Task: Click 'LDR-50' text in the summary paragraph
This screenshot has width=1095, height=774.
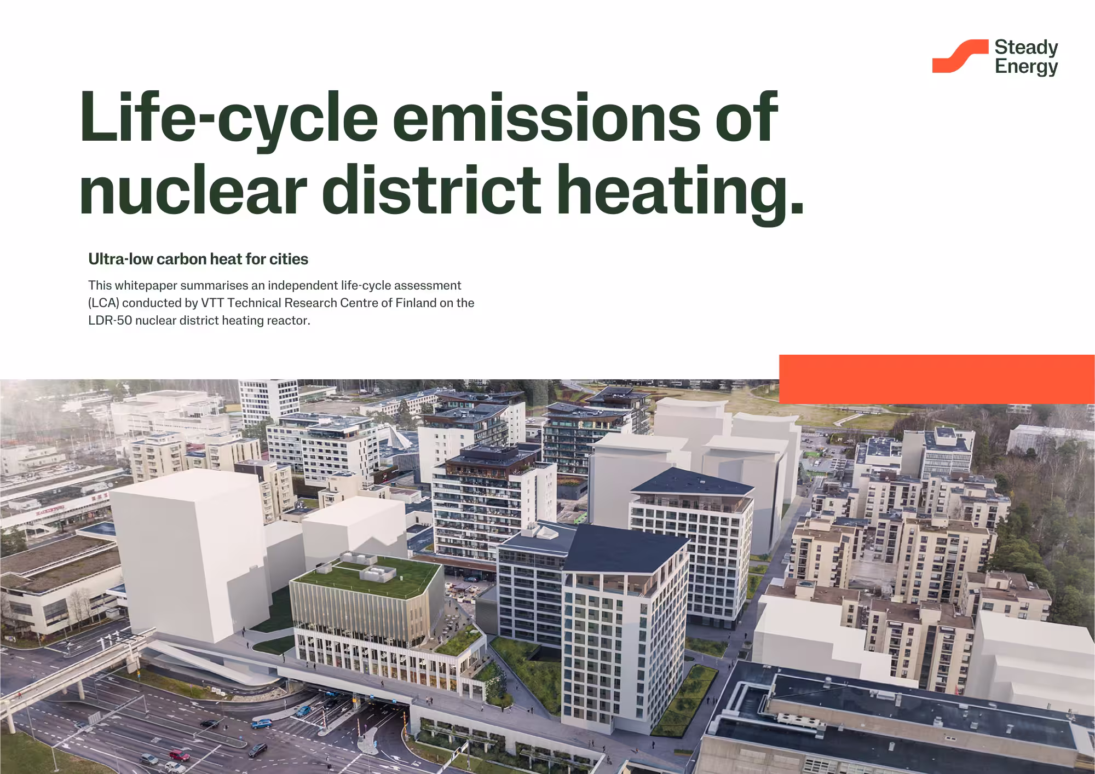Action: (x=110, y=320)
